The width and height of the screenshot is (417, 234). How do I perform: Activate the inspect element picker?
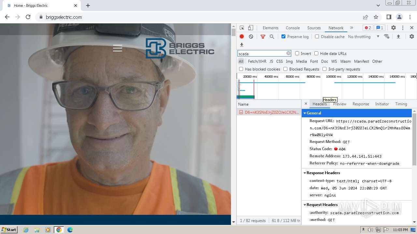(x=242, y=28)
